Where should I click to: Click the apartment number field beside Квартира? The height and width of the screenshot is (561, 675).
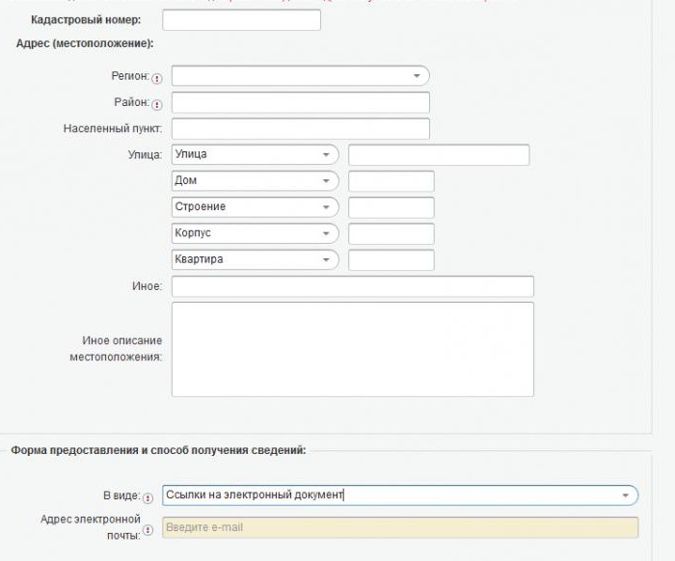coord(391,260)
